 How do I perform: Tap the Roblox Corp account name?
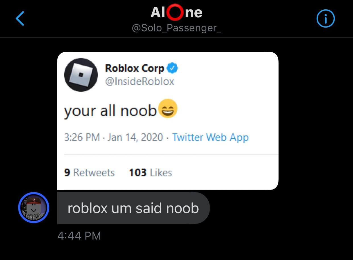pos(135,68)
